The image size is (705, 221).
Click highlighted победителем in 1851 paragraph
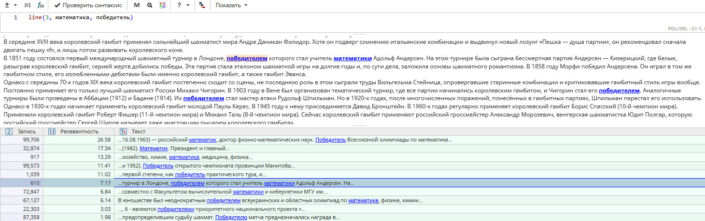[x=247, y=58]
